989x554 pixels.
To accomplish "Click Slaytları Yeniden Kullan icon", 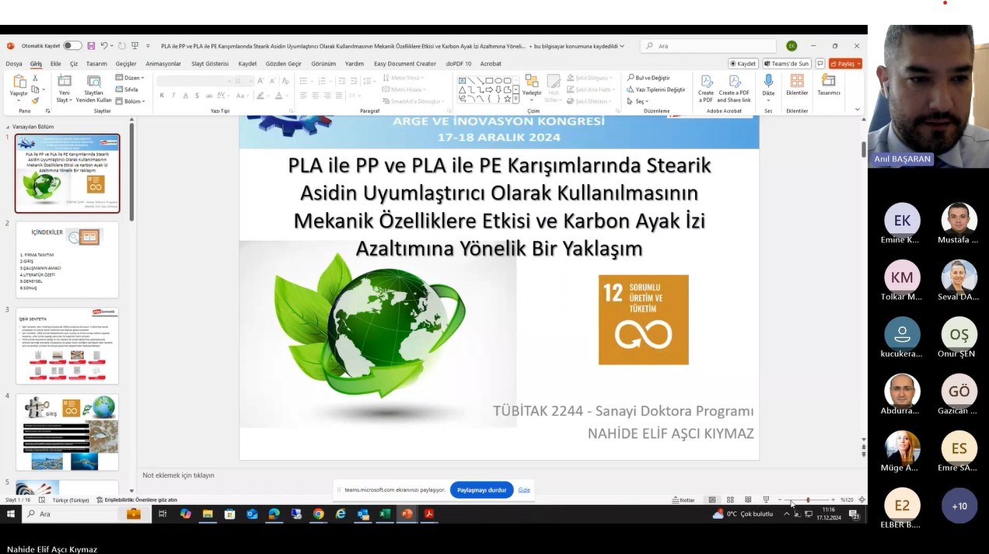I will pos(93,89).
